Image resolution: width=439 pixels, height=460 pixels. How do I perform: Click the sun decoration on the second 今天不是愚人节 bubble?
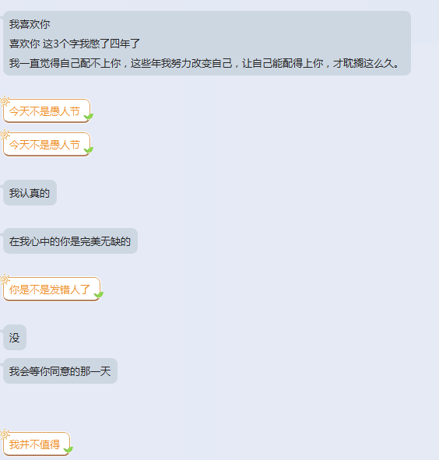(5, 135)
